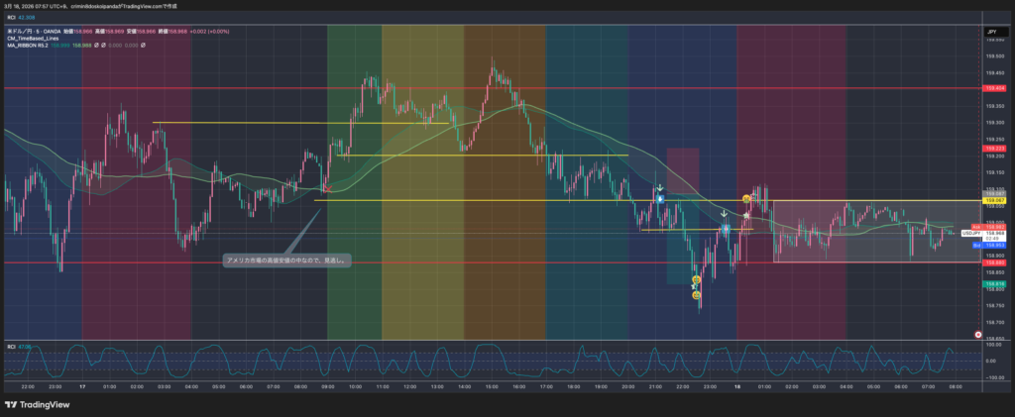Select the RCI pane label at bottom
This screenshot has width=1015, height=417.
(x=12, y=347)
